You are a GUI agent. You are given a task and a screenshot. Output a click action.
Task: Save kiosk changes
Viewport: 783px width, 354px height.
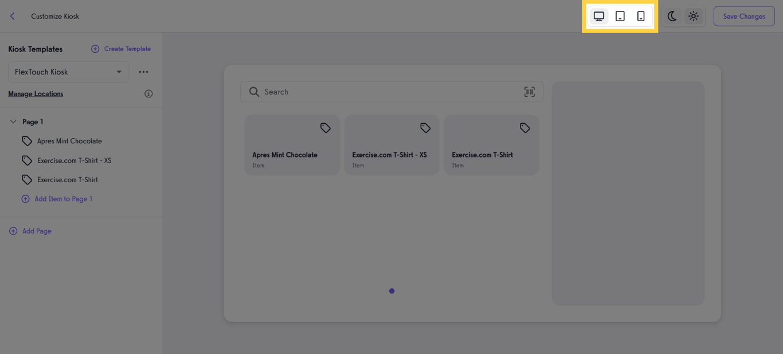(743, 16)
